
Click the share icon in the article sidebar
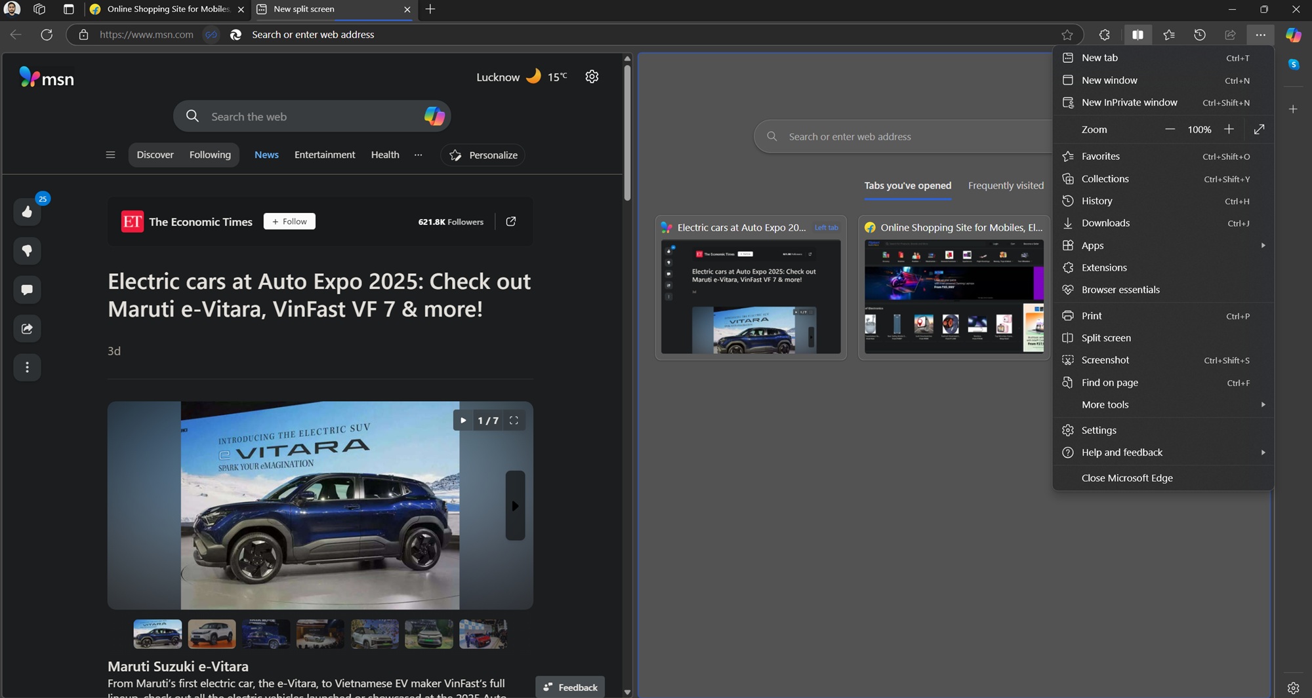(x=27, y=328)
